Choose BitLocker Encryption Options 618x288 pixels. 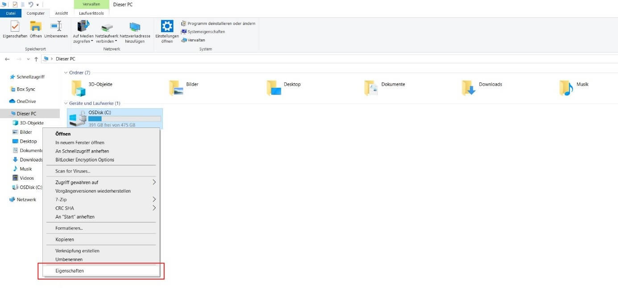coord(101,160)
